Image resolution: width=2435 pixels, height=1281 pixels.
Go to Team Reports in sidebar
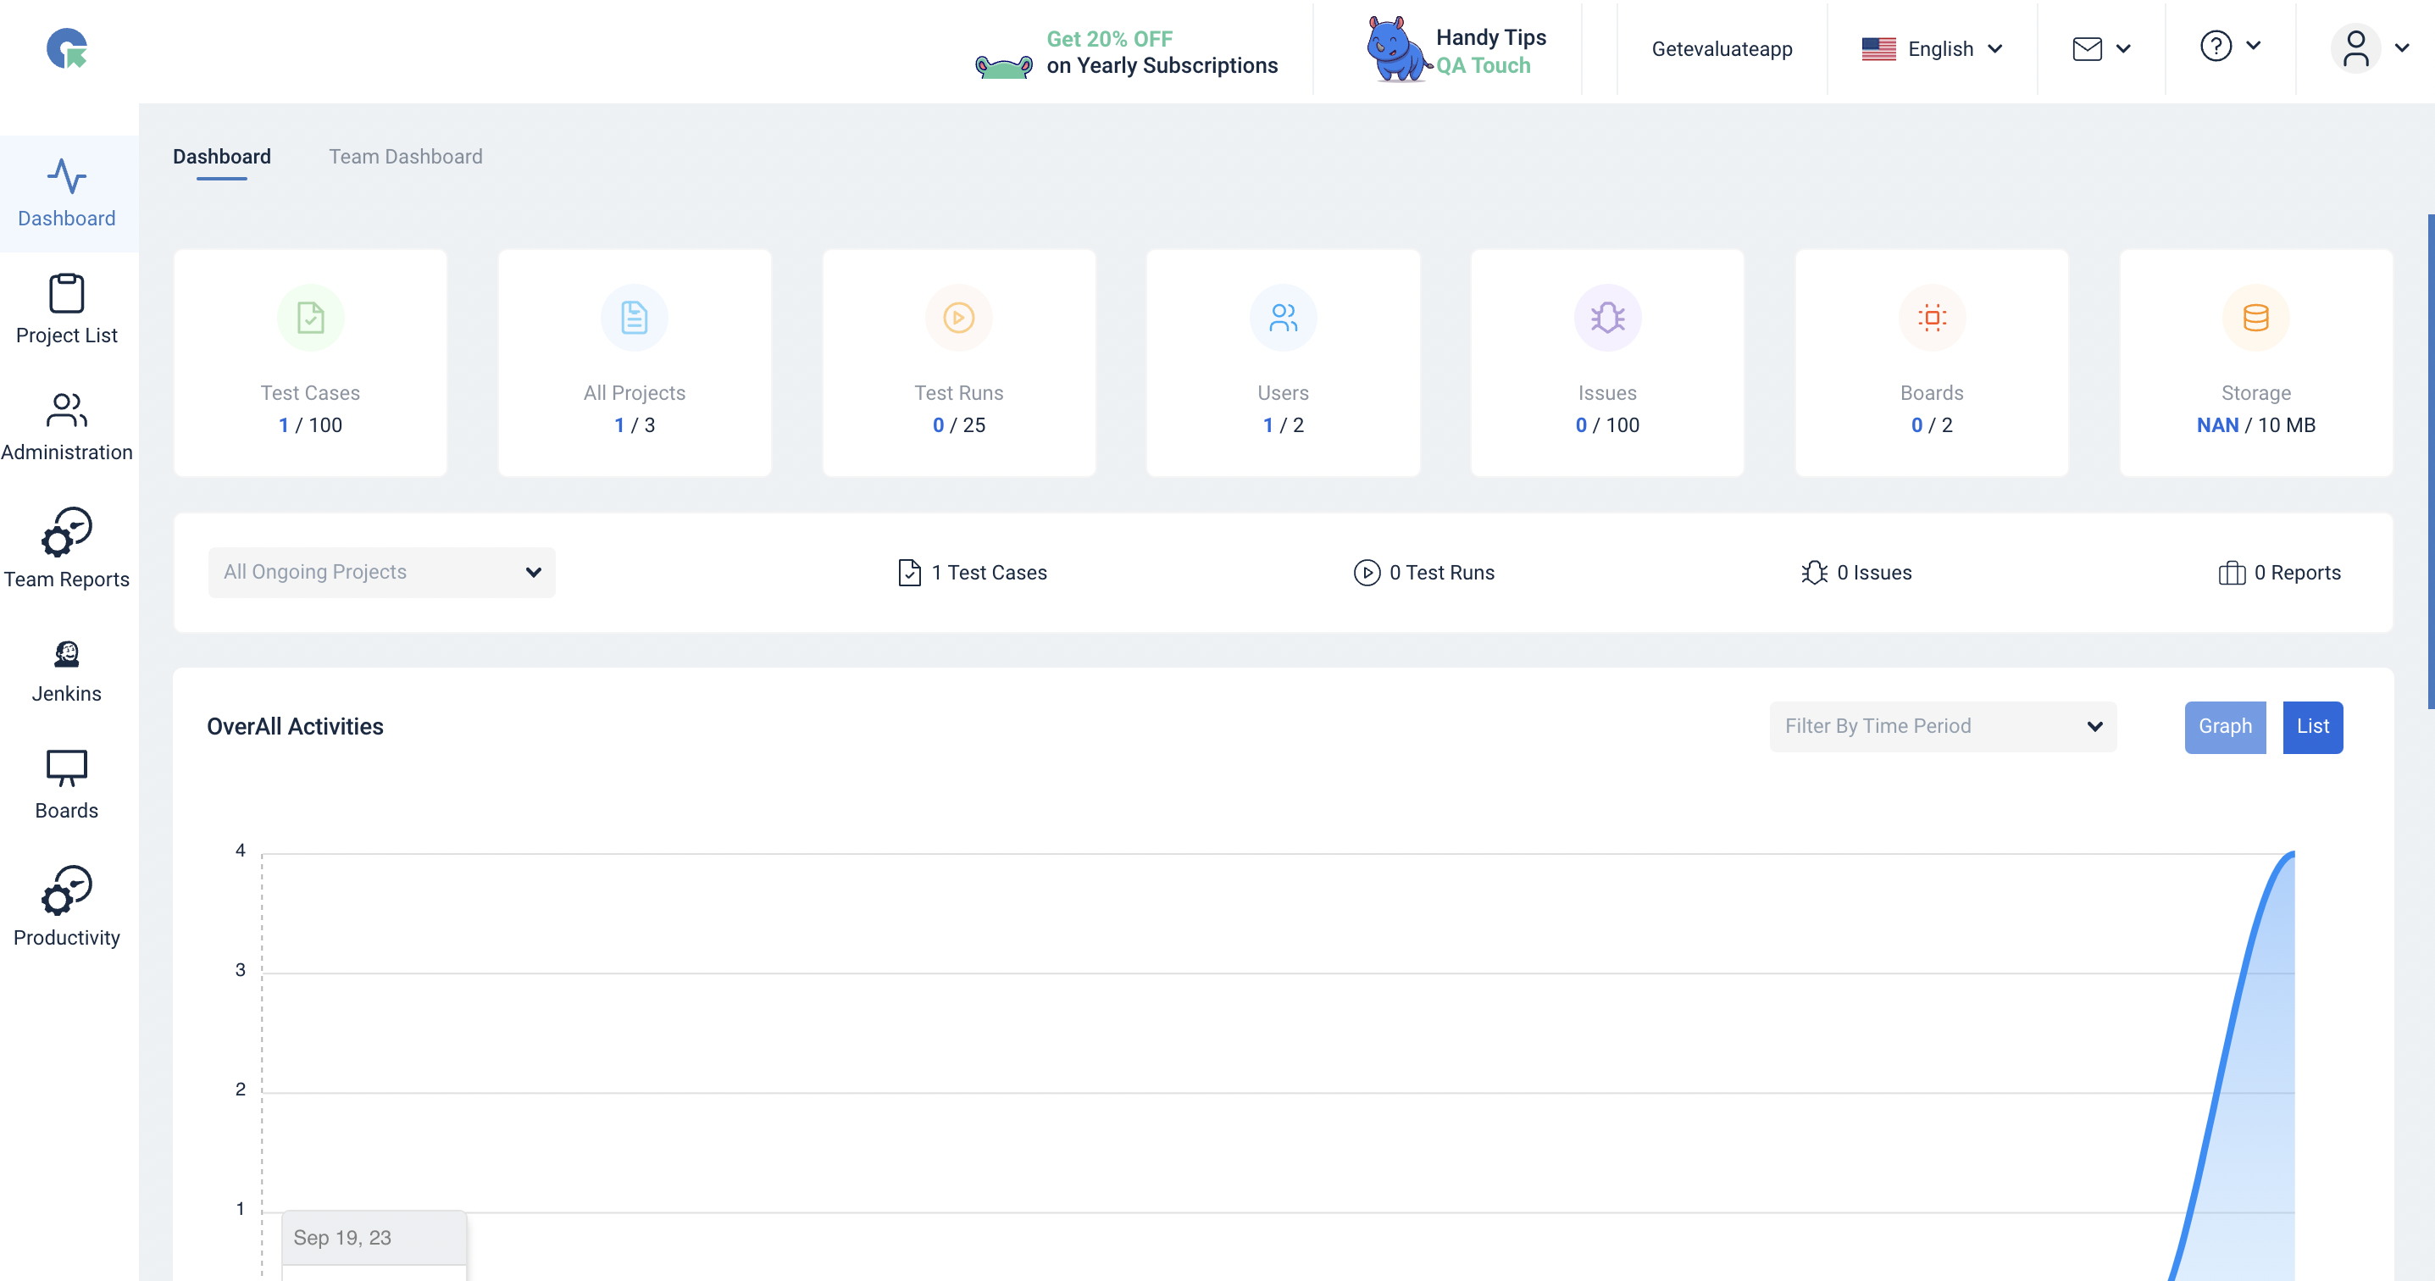tap(66, 549)
